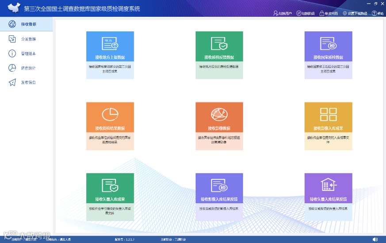386x243 pixels.
Task: Click the title 第三次全国国土调查数据库国家级质检调度系统
Action: coord(82,9)
